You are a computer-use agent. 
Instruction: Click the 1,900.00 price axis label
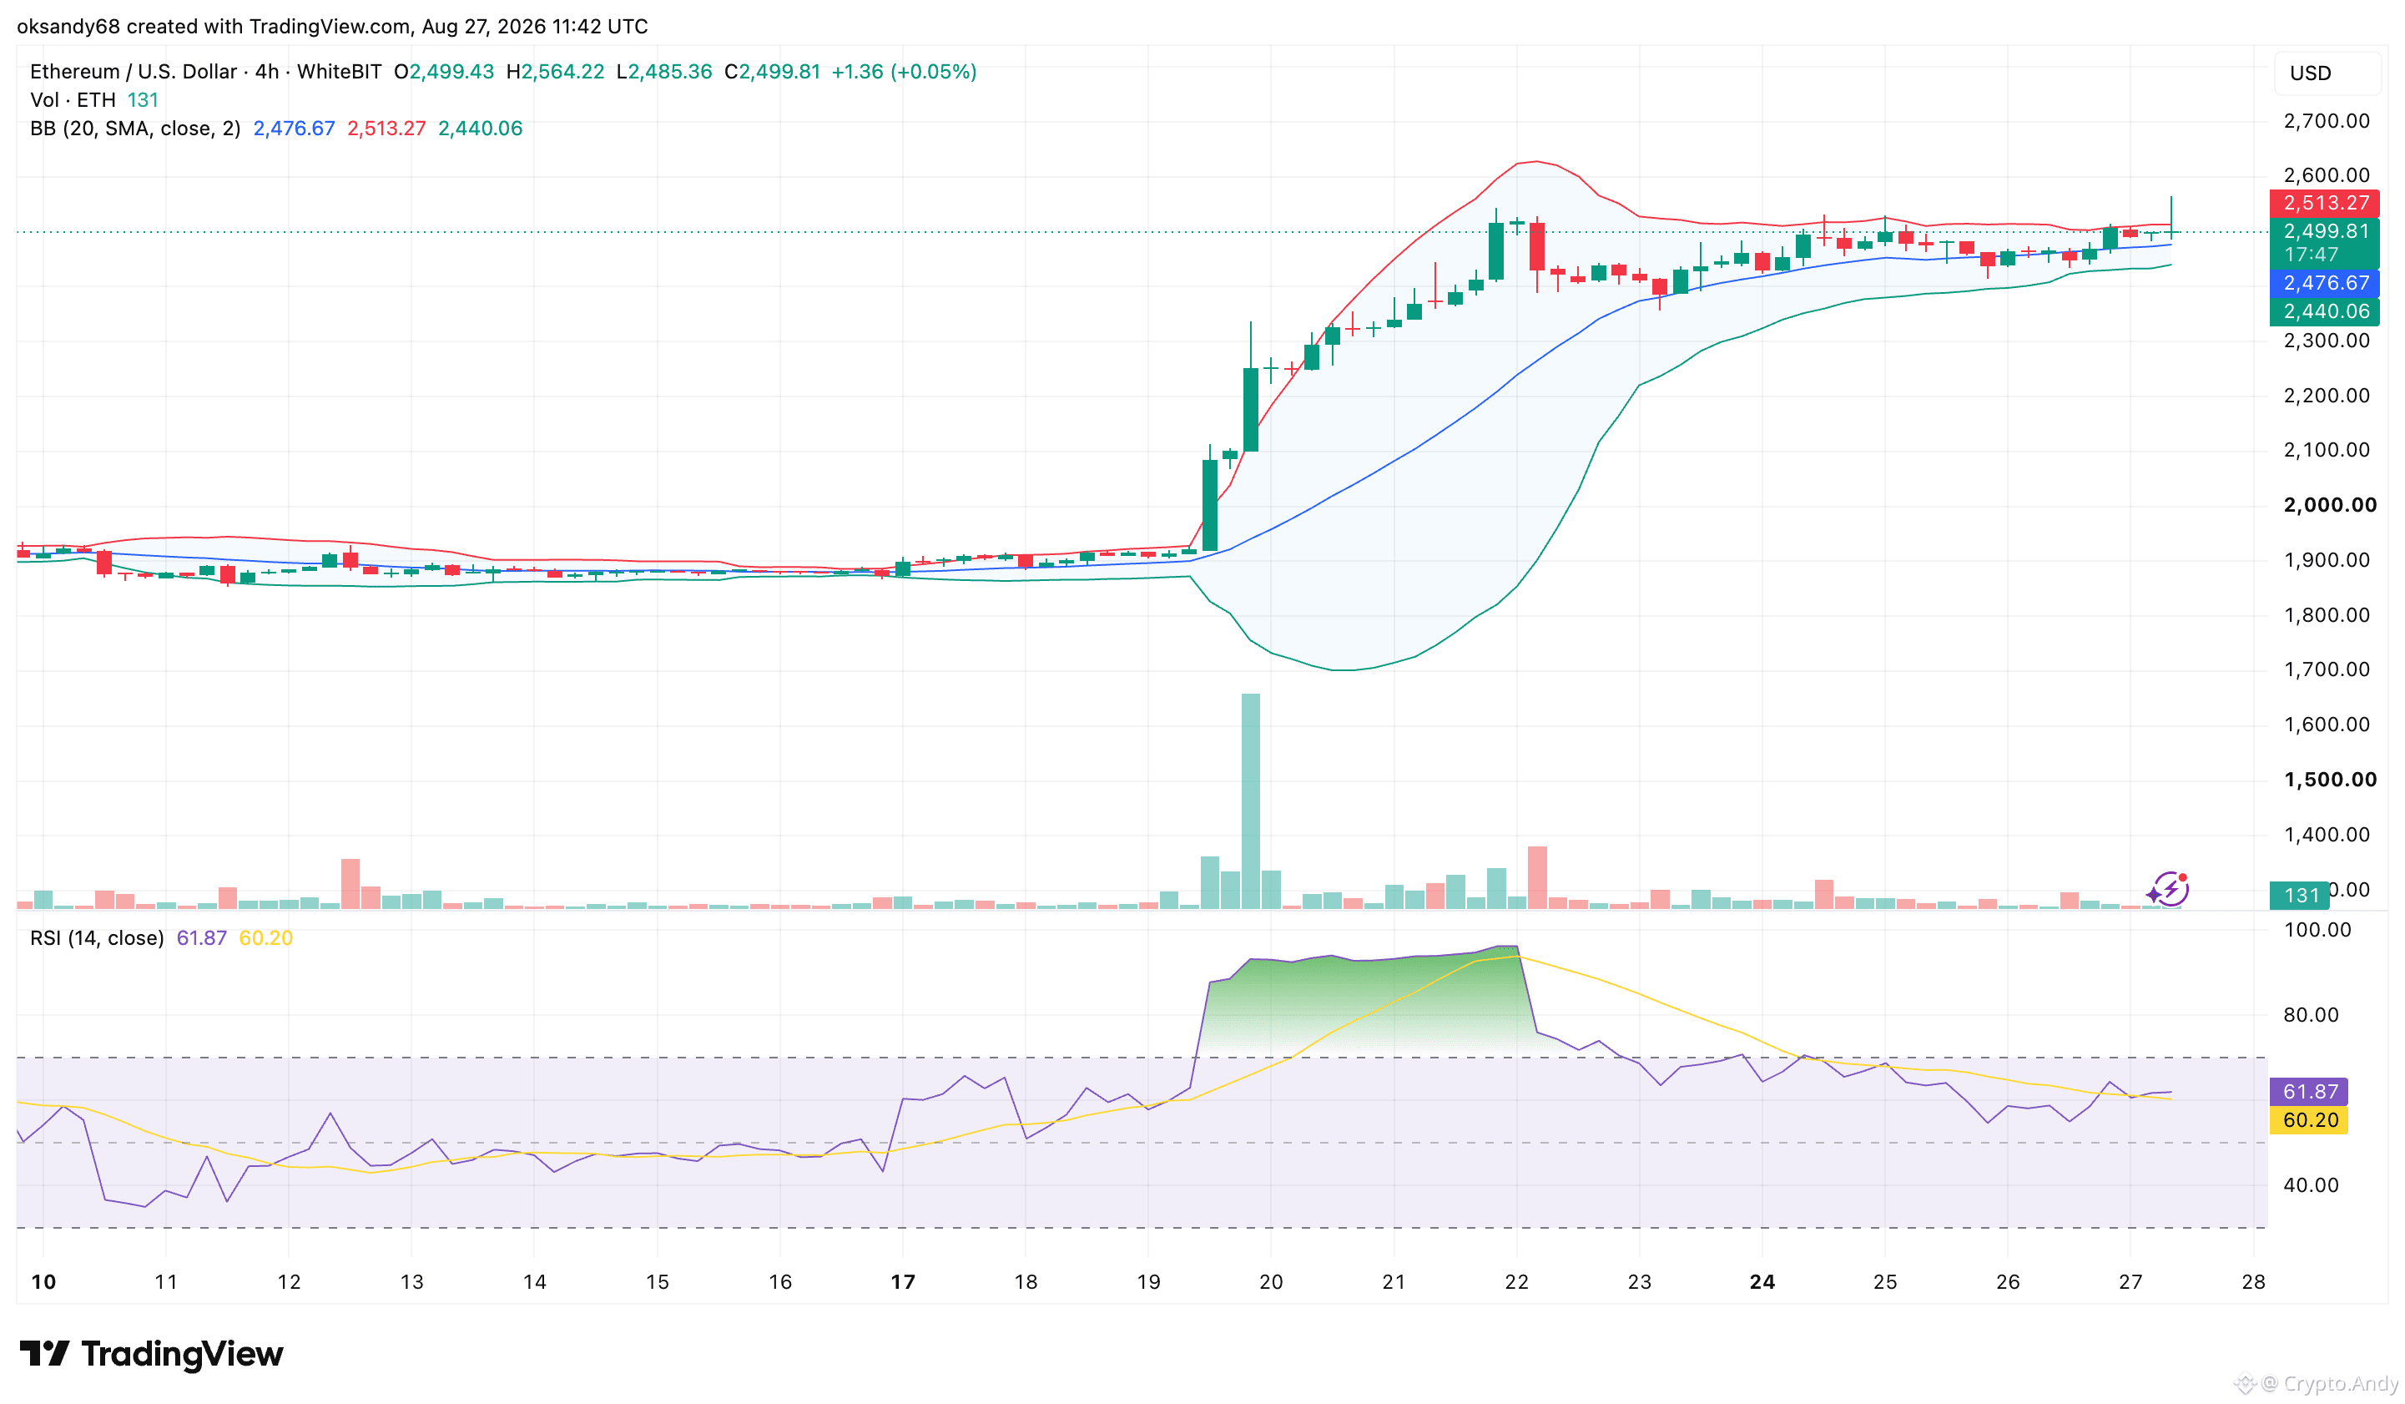point(2327,560)
